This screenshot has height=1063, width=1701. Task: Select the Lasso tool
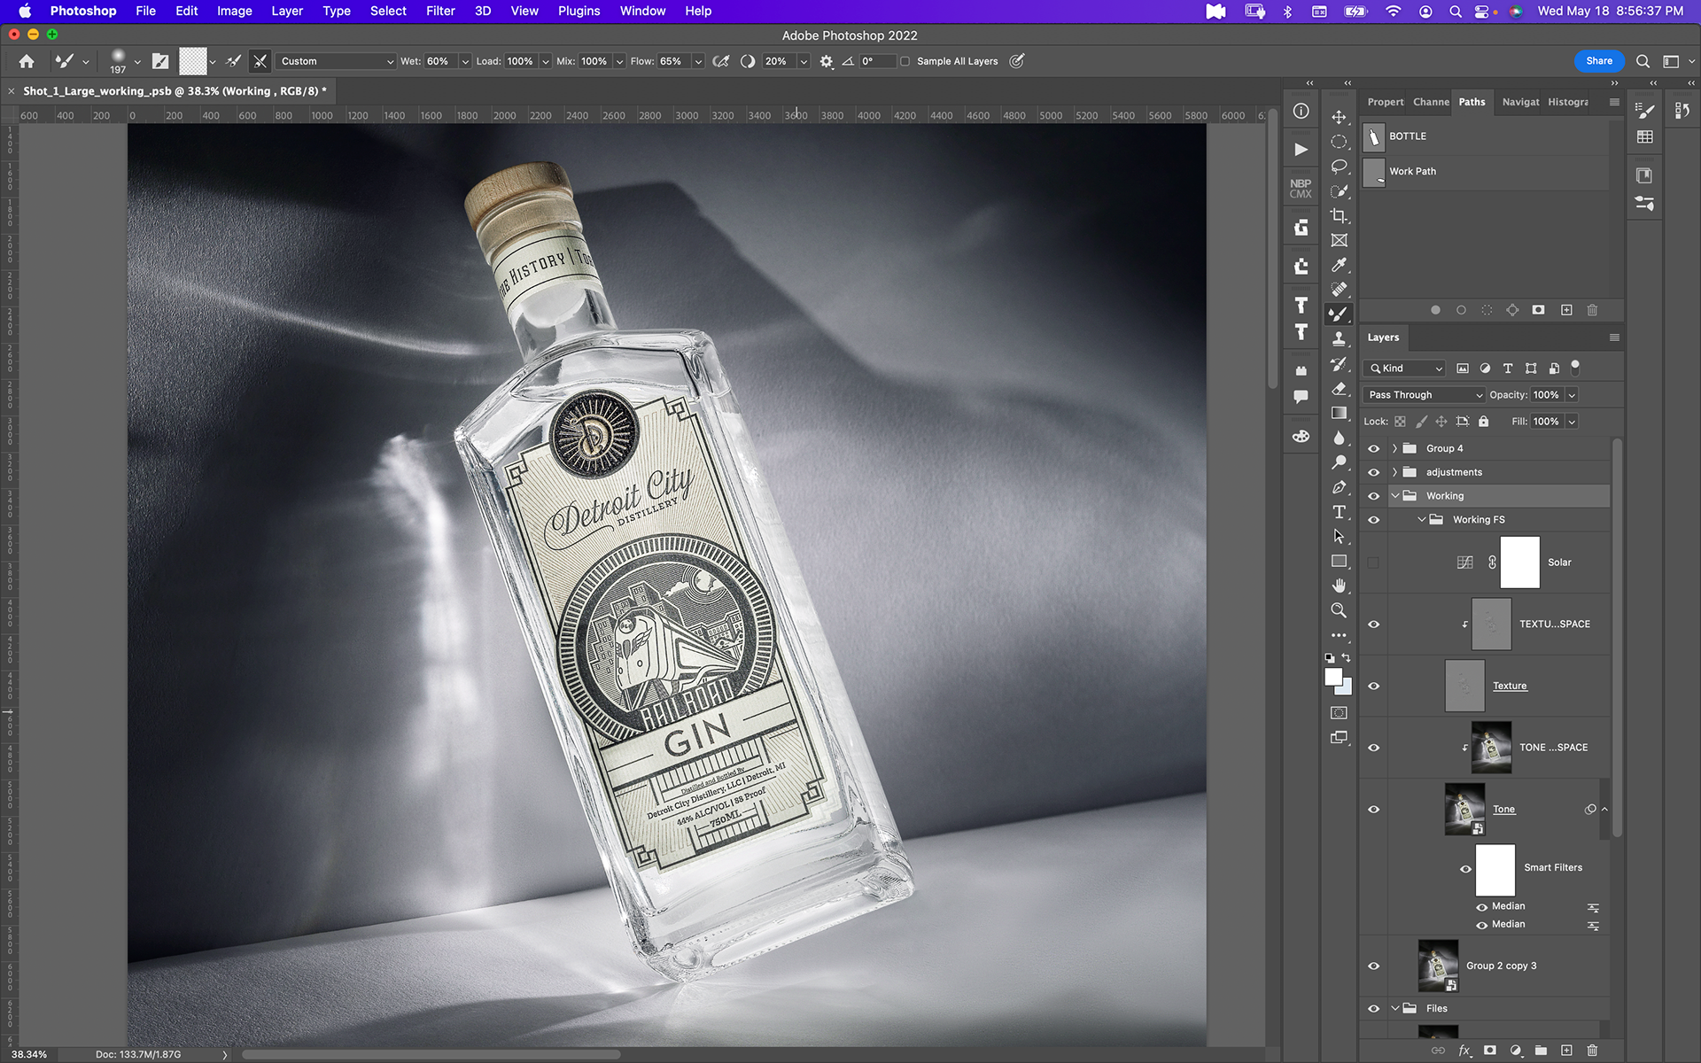(x=1339, y=167)
